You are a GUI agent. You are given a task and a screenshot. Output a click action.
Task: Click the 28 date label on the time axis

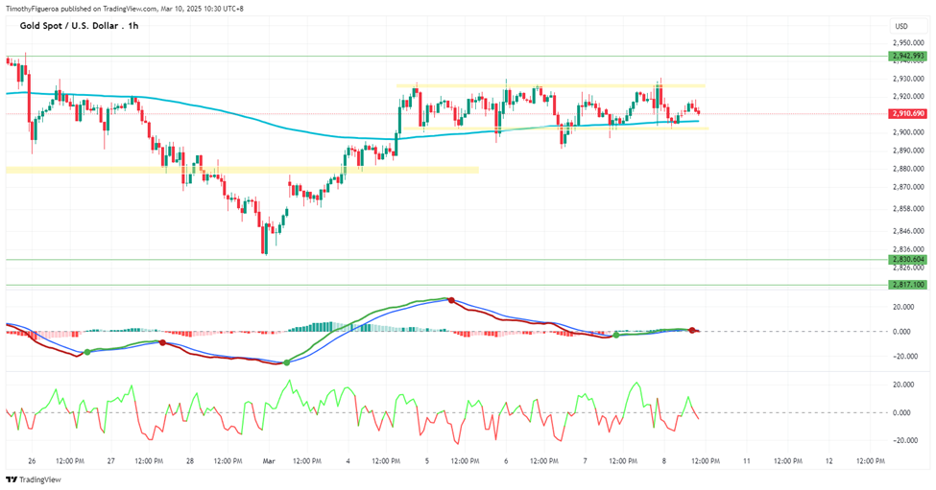click(190, 461)
